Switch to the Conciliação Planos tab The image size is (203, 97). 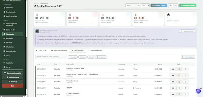[59, 51]
